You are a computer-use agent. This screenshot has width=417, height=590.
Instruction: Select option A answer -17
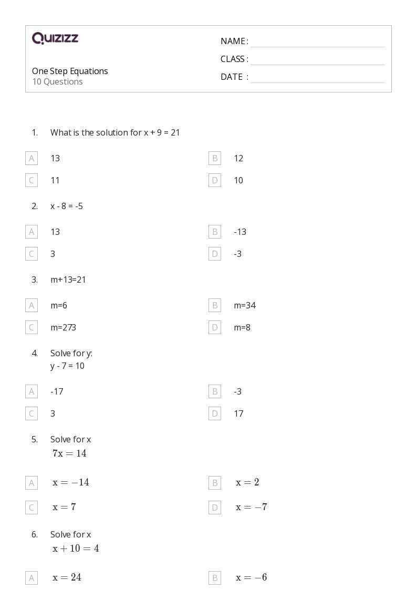click(32, 391)
